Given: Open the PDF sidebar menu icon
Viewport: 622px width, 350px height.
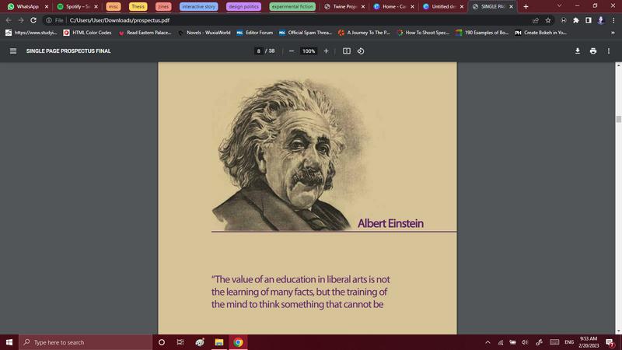Looking at the screenshot, I should pos(13,51).
